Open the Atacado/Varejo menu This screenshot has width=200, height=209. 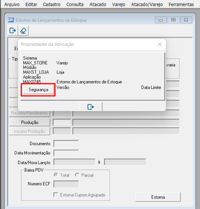[147, 4]
